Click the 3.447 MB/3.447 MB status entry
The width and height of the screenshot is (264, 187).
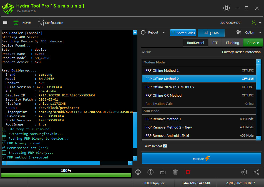click(196, 183)
